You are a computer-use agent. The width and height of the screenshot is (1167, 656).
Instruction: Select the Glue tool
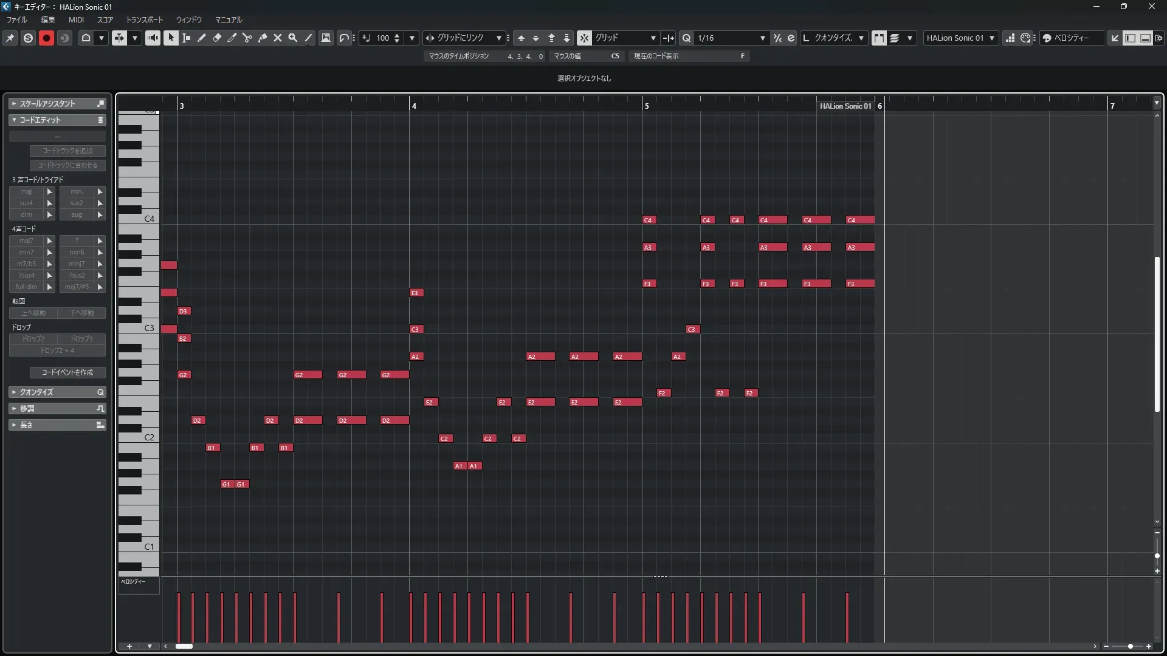[x=263, y=38]
